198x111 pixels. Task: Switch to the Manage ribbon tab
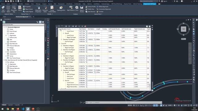point(38,4)
